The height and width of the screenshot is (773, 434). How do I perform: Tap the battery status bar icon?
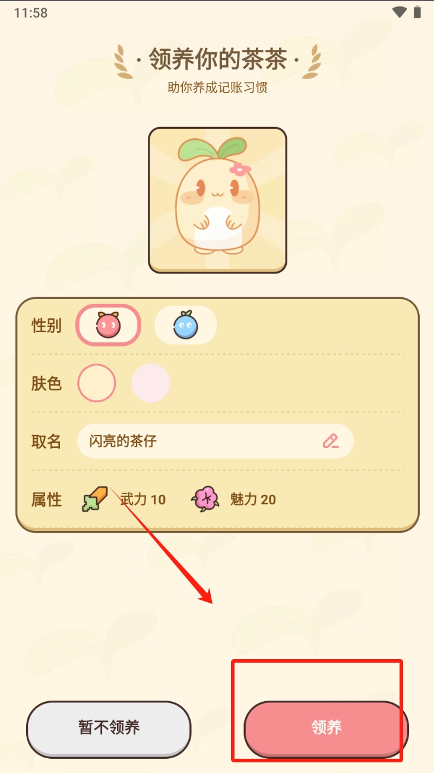coord(417,12)
